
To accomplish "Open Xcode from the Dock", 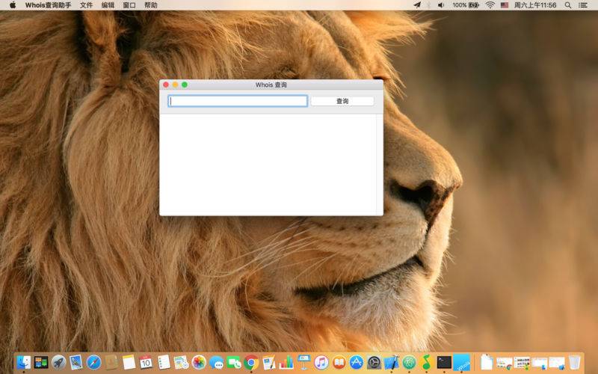I will pos(391,363).
